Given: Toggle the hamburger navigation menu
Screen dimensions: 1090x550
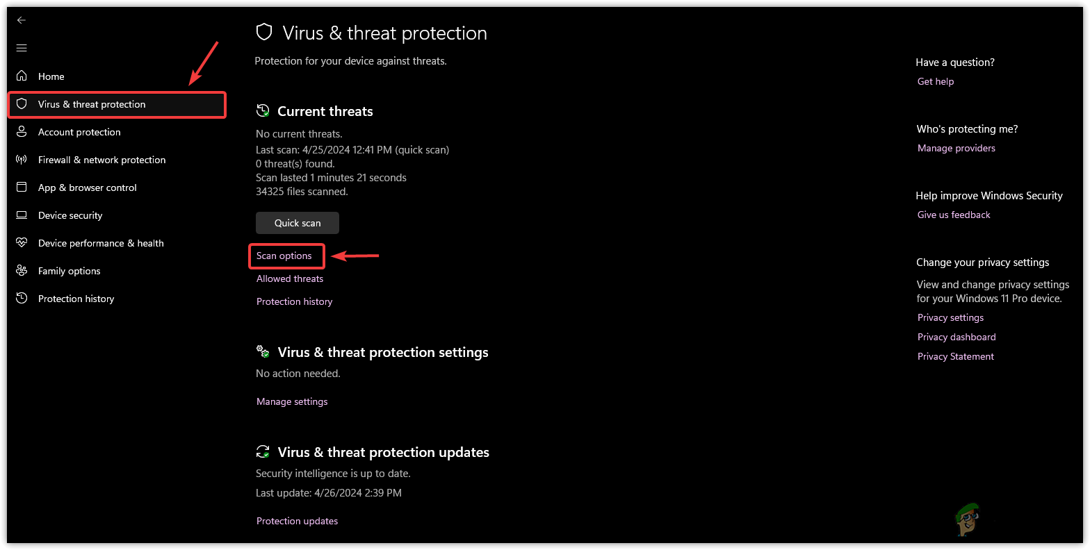Looking at the screenshot, I should coord(22,48).
